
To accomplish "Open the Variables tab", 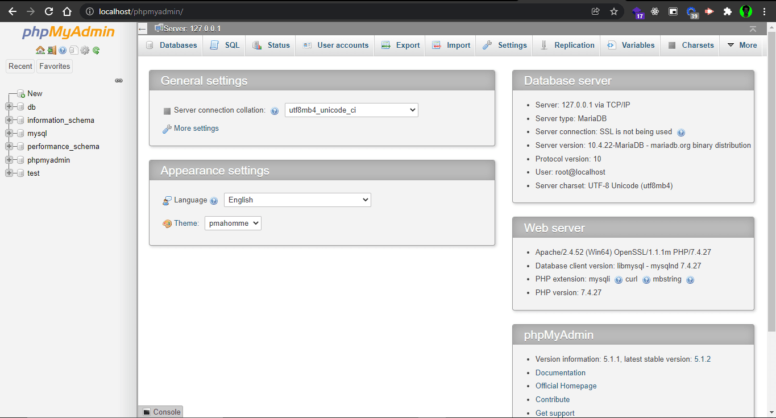I will (630, 45).
